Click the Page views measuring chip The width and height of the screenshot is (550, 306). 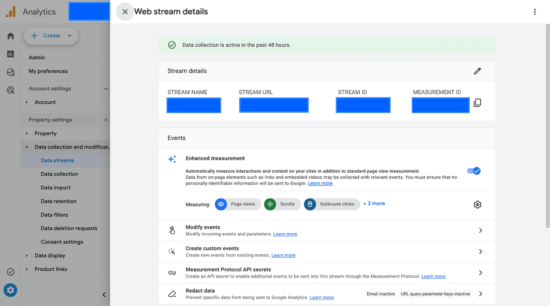point(237,204)
